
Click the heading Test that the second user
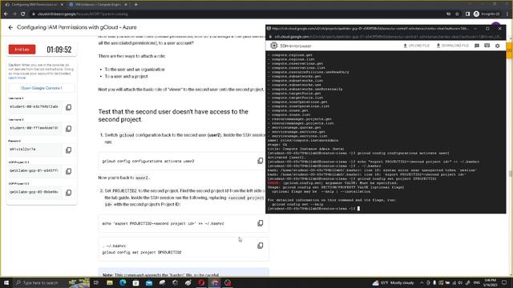tap(173, 115)
